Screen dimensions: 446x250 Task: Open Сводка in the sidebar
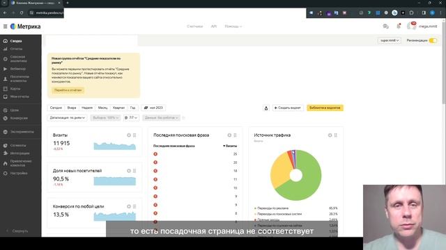click(x=16, y=41)
